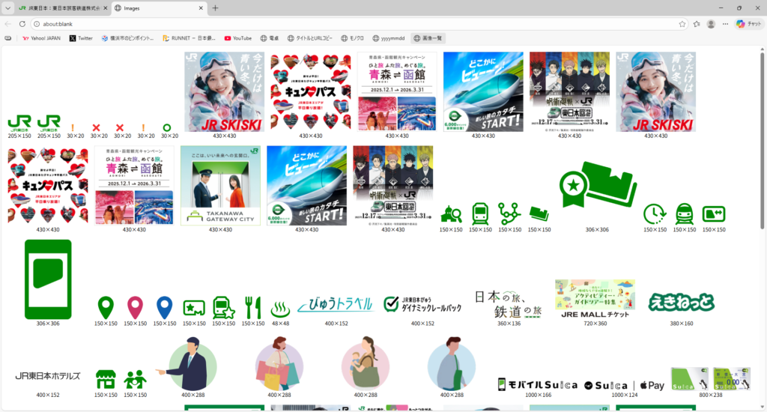The image size is (767, 412).
Task: Open the YouTube bookmark
Action: point(237,37)
